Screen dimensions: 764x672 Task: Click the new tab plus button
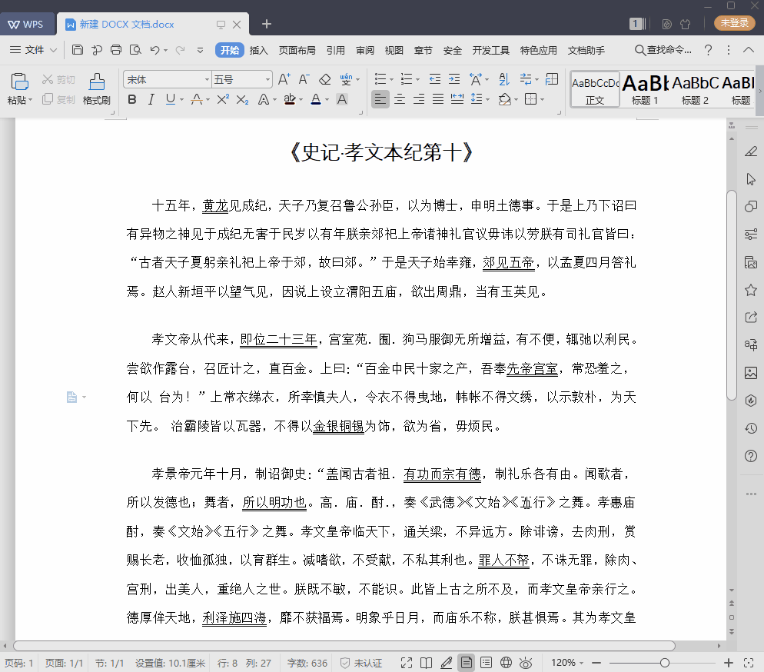click(x=267, y=24)
